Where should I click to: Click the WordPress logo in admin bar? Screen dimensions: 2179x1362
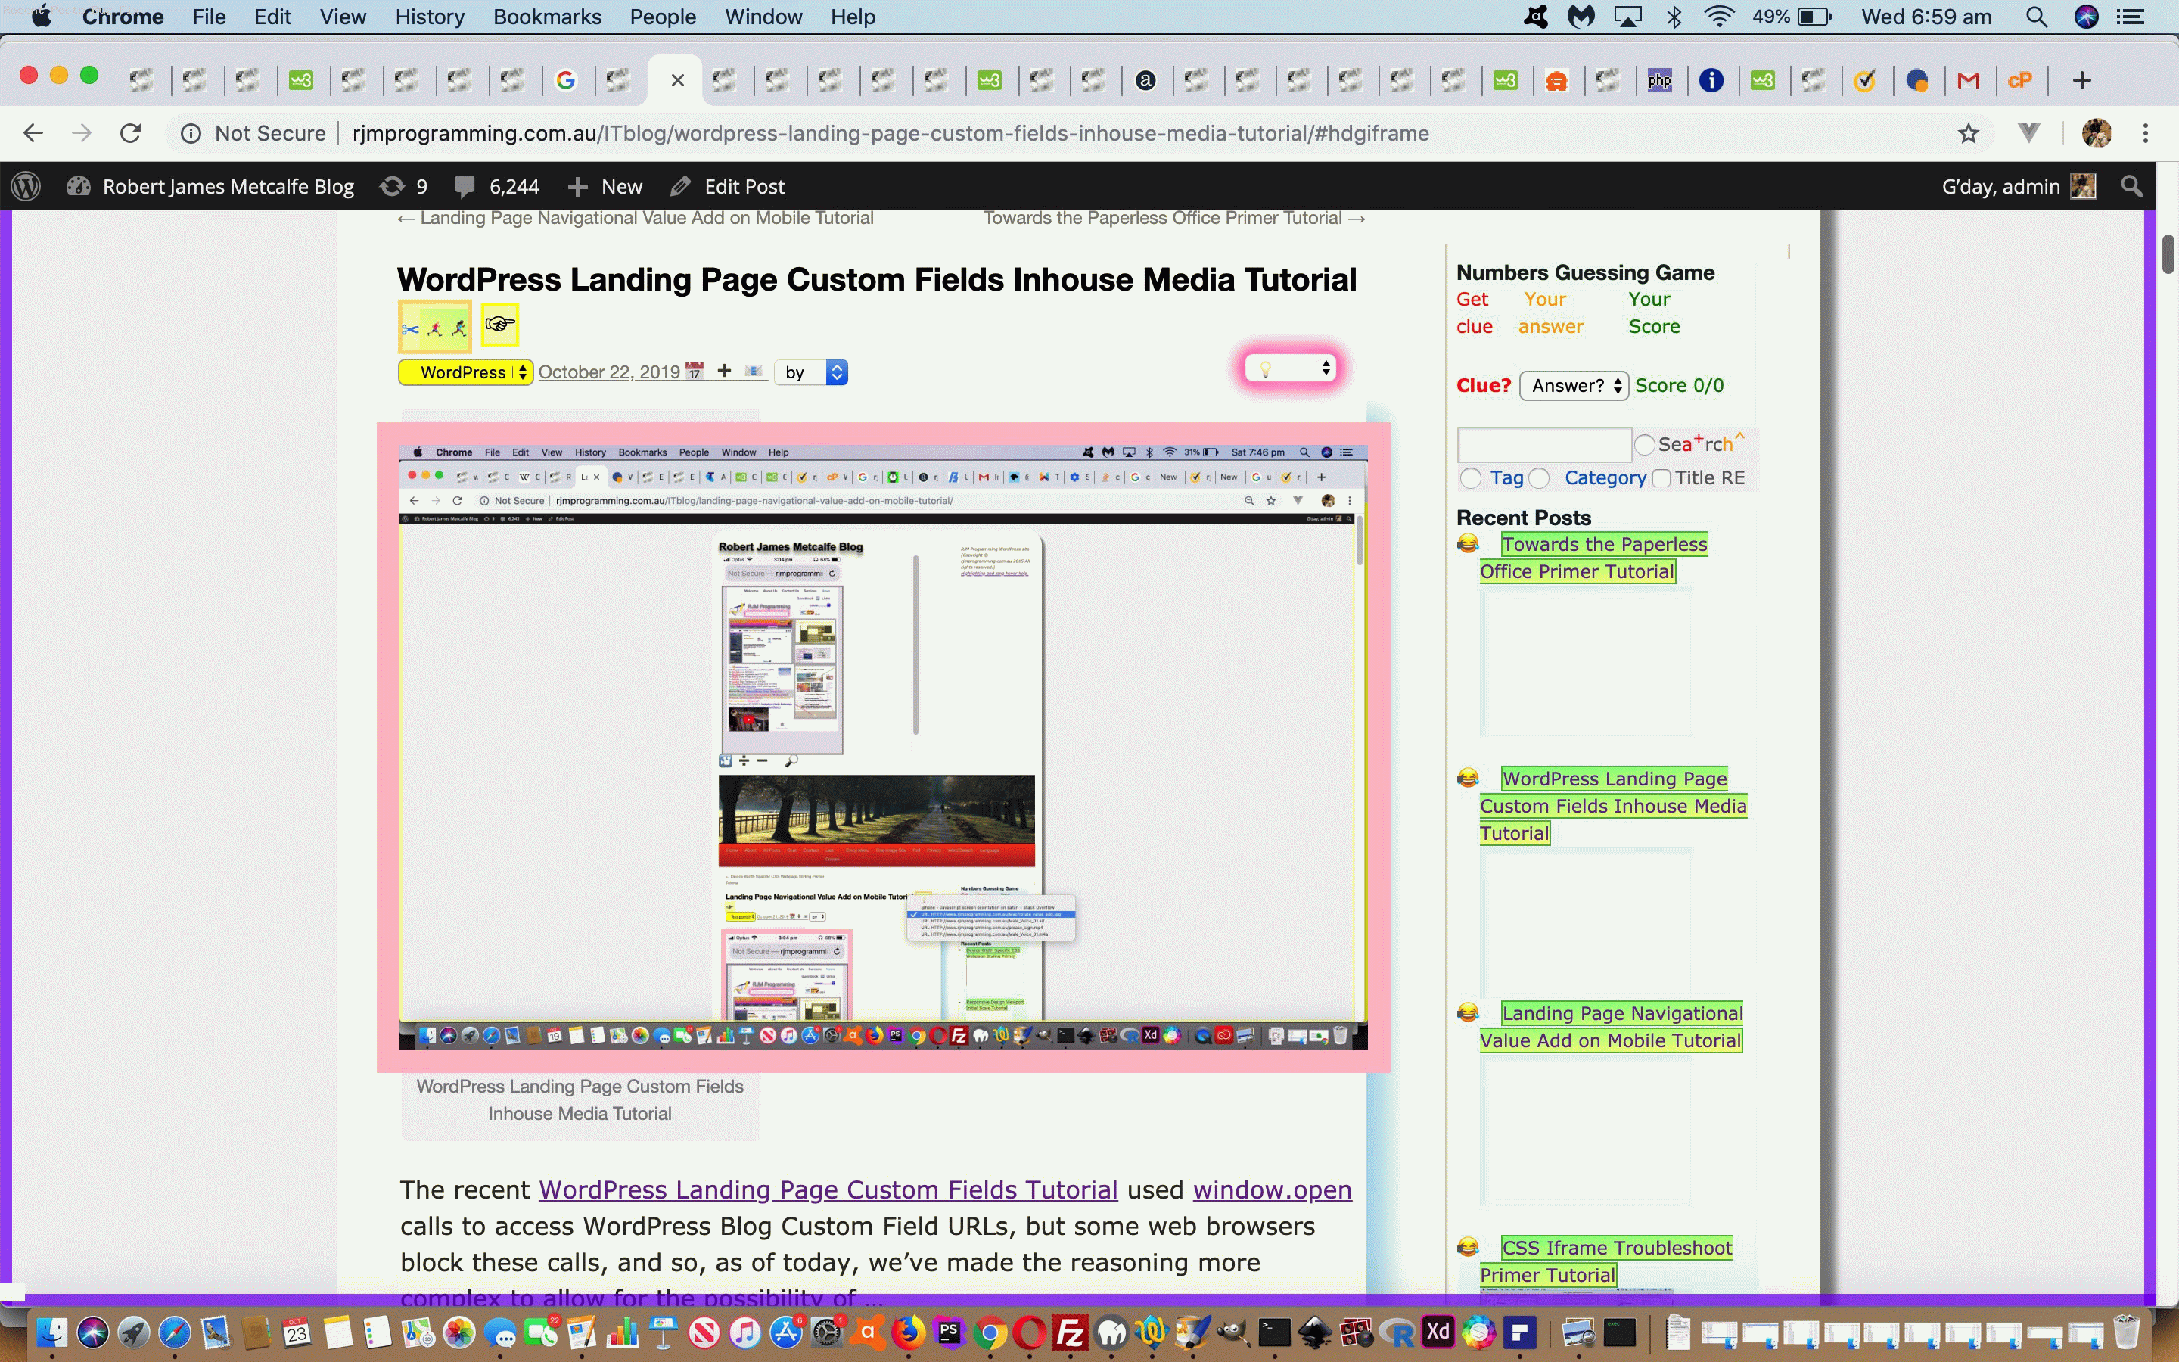[26, 186]
